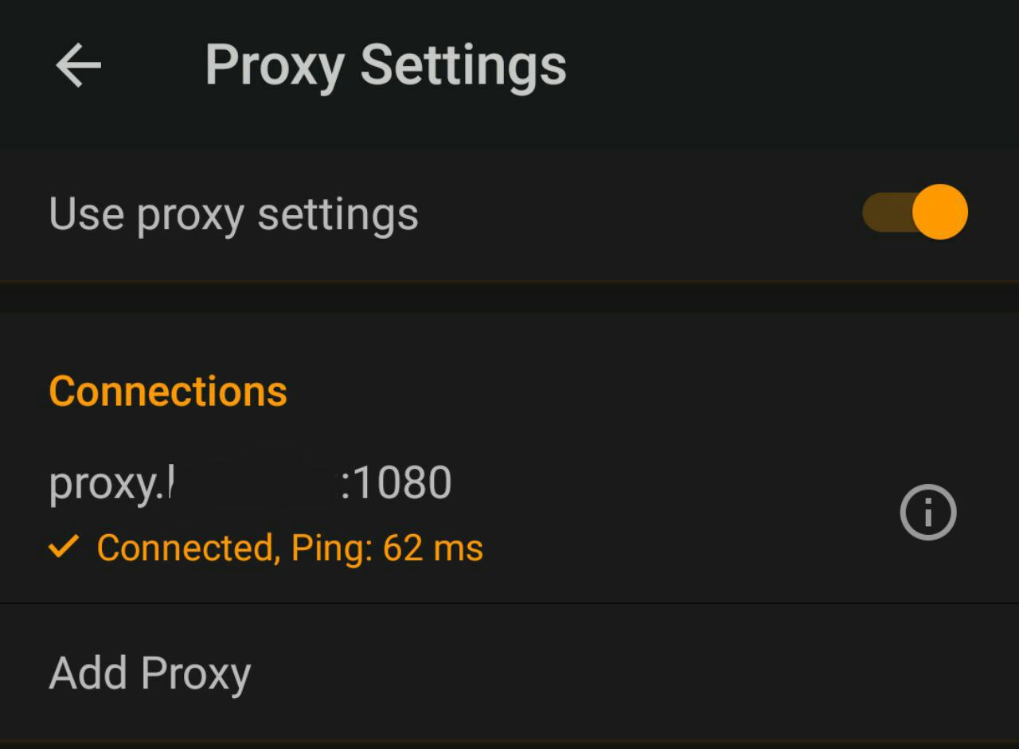Disable the Use proxy settings switch
The image size is (1019, 749).
pos(915,213)
